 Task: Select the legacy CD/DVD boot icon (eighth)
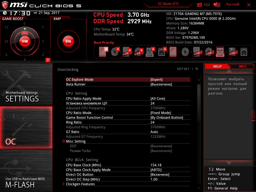[x=185, y=52]
